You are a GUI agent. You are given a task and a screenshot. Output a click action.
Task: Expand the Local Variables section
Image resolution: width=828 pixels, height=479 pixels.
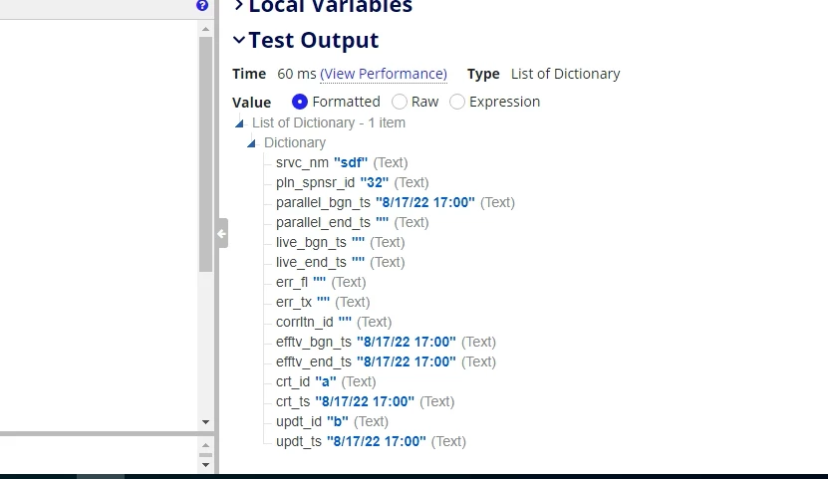(x=239, y=5)
